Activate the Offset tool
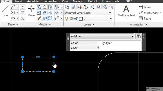Viewport: 163px width, 91px height. (x=45, y=13)
